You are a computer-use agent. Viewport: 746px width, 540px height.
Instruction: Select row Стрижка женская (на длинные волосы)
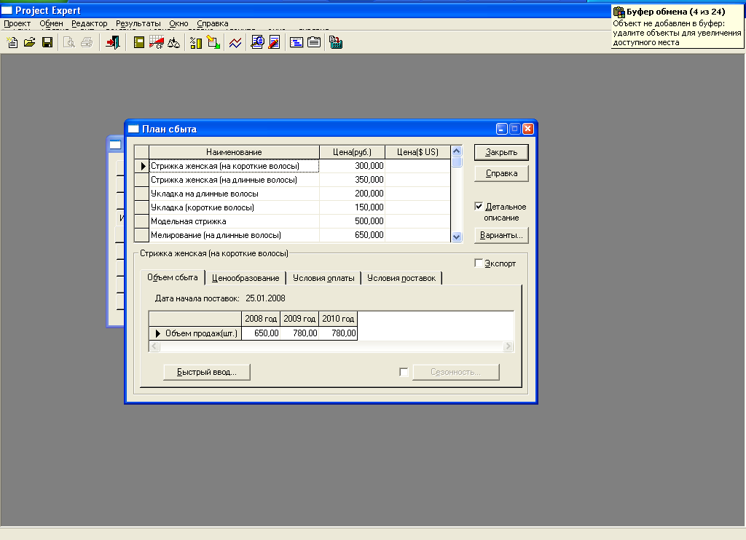tap(234, 180)
